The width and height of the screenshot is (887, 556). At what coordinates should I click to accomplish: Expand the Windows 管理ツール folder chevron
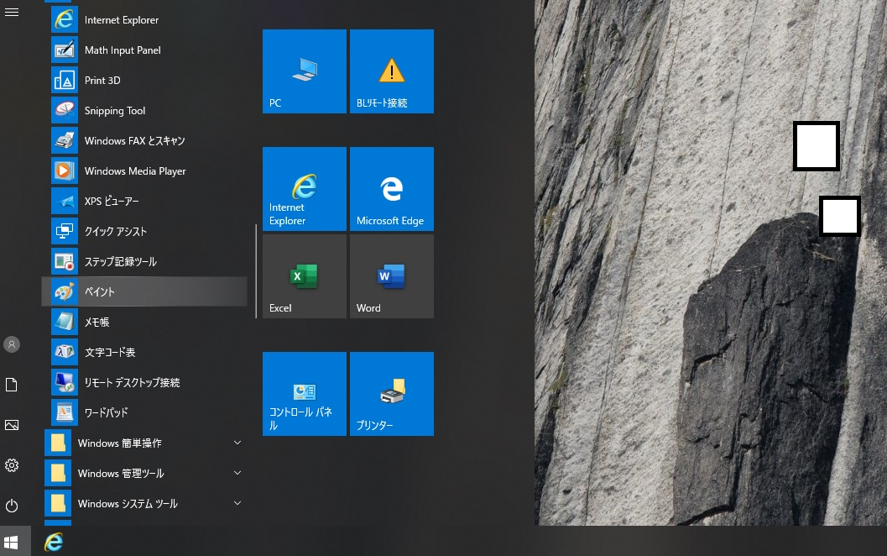click(237, 473)
